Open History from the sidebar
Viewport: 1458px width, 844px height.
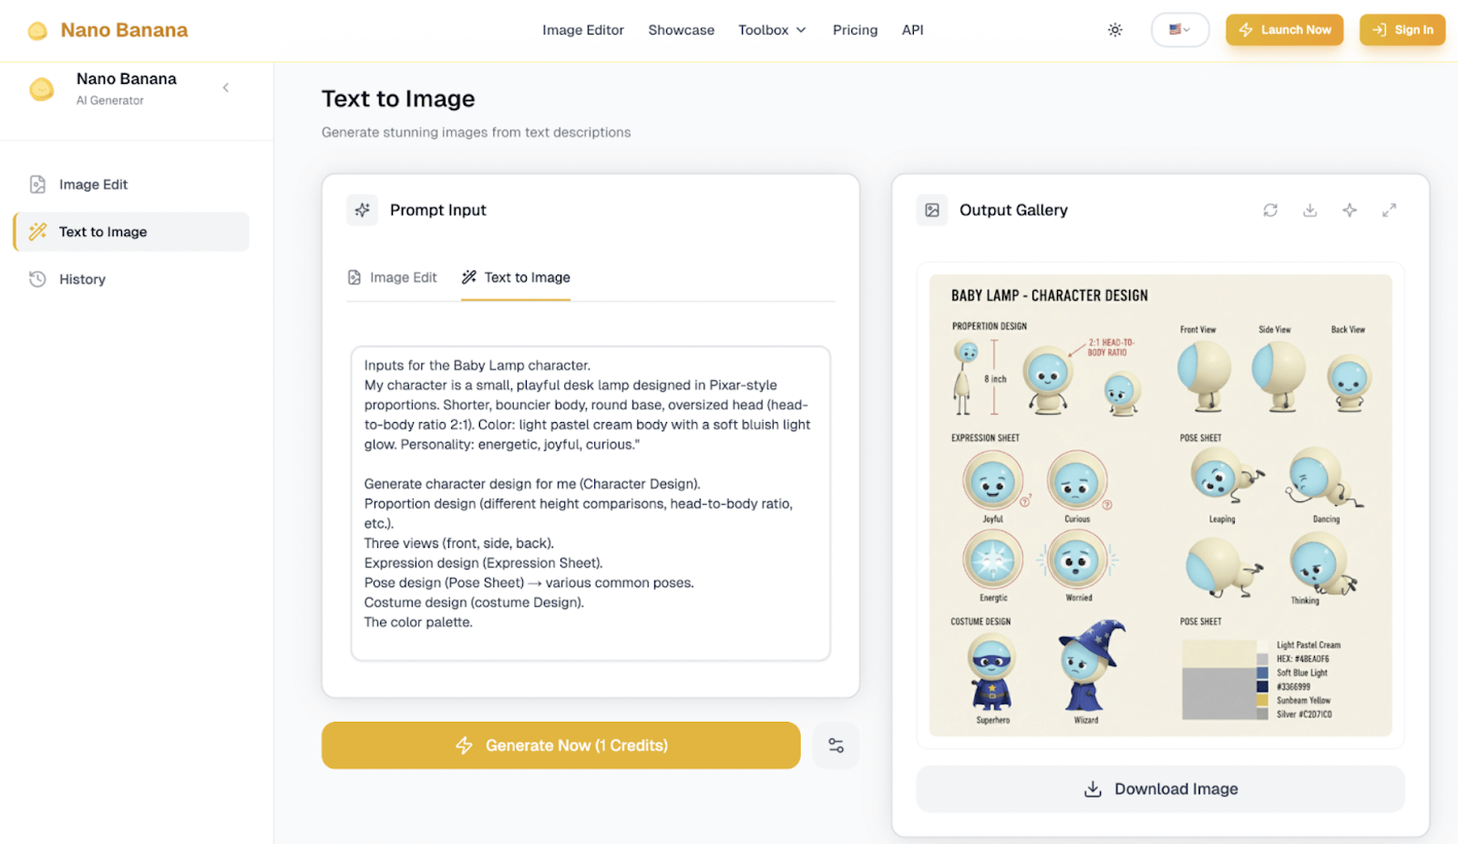[x=82, y=279]
